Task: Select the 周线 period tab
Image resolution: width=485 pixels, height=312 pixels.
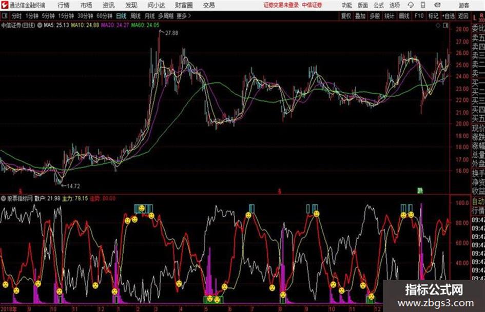Action: coord(135,16)
